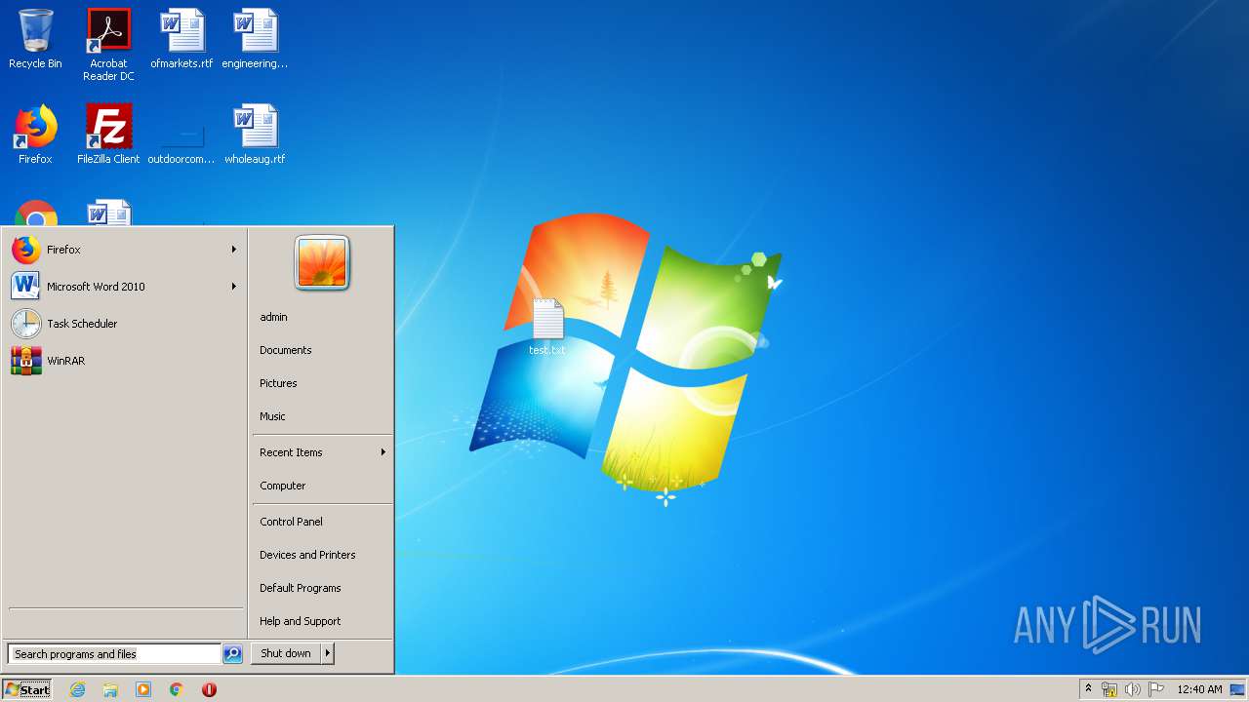Open WinRAR from Start menu

(x=125, y=361)
